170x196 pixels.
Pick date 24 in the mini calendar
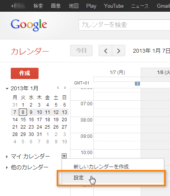click(39, 127)
